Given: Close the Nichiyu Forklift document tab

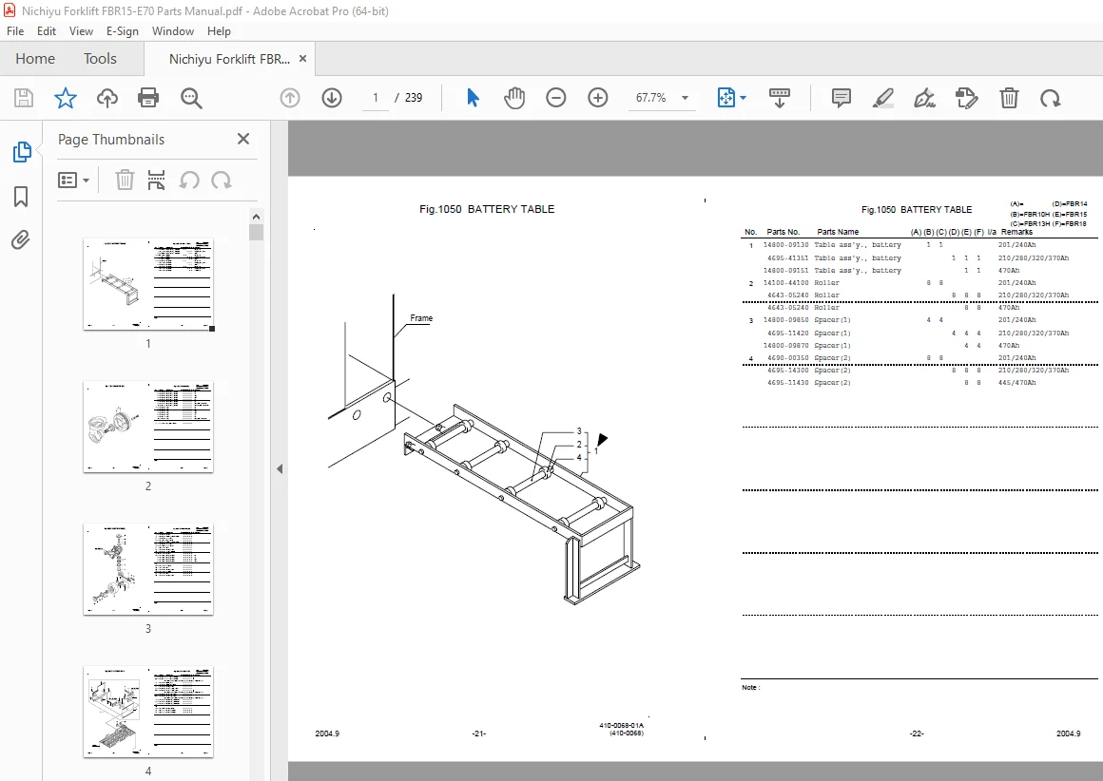Looking at the screenshot, I should (303, 58).
